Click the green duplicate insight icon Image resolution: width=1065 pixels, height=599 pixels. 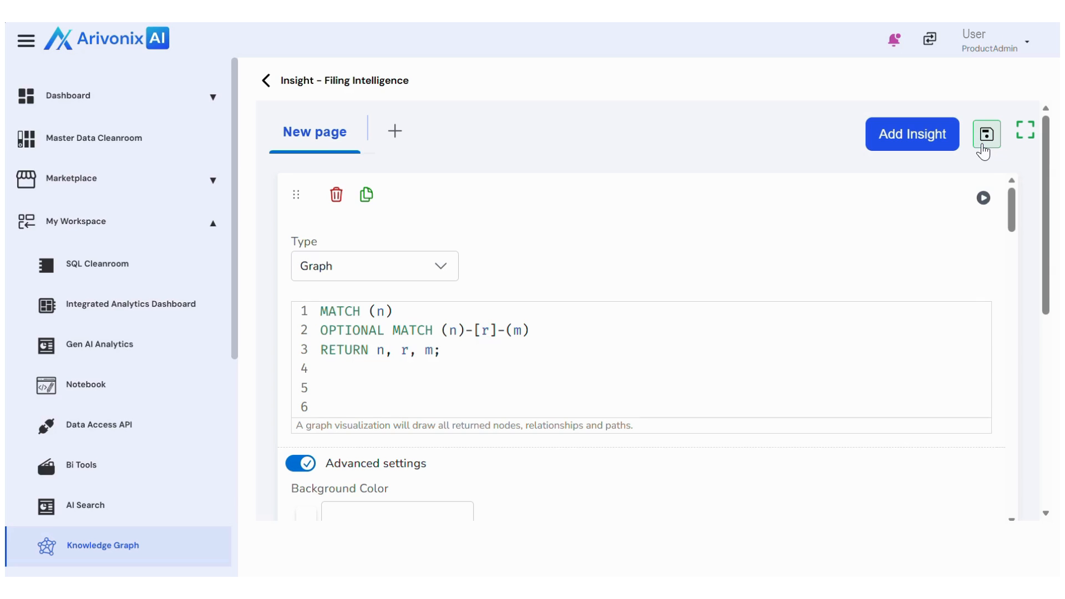pyautogui.click(x=366, y=195)
